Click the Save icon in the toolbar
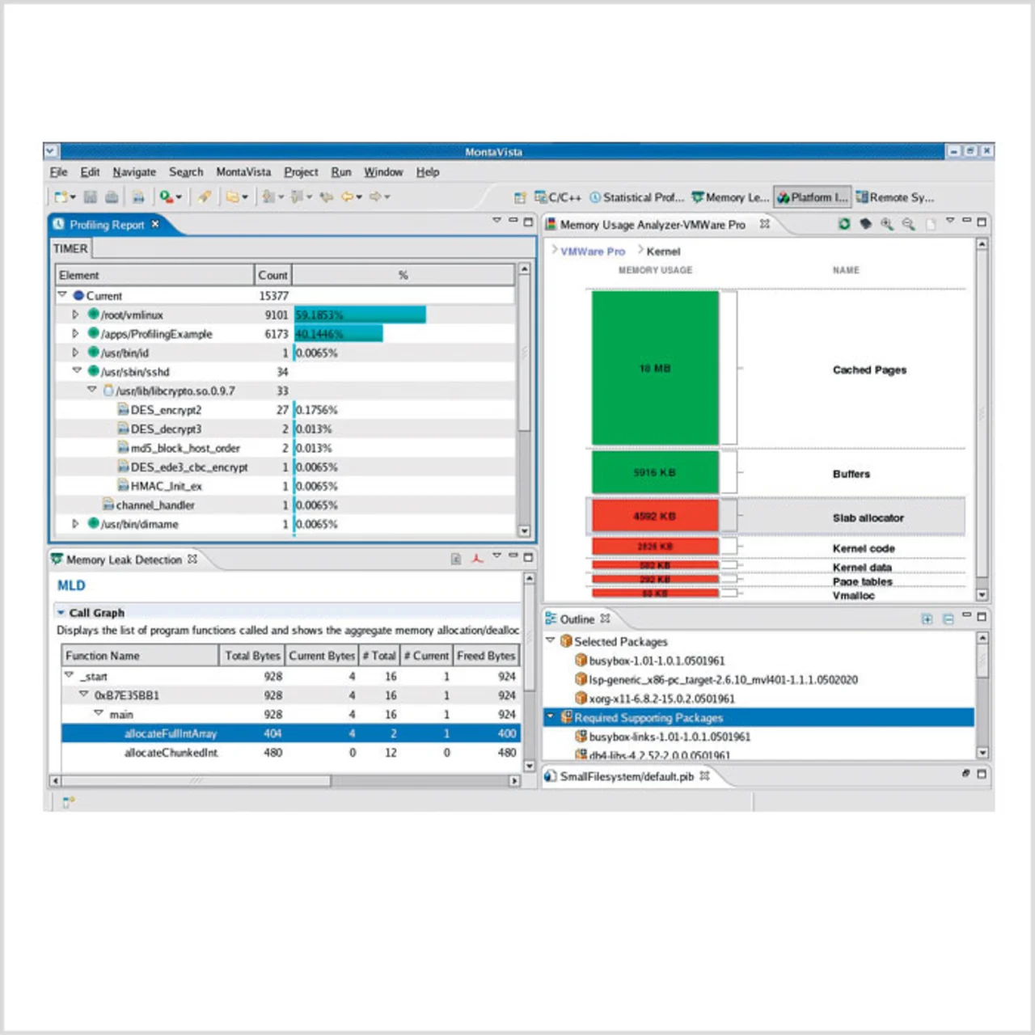The image size is (1035, 1035). (x=91, y=196)
